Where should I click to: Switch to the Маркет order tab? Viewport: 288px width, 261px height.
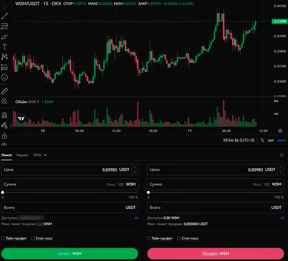(22, 155)
